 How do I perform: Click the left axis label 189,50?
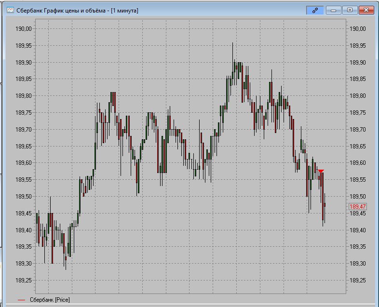pos(24,196)
